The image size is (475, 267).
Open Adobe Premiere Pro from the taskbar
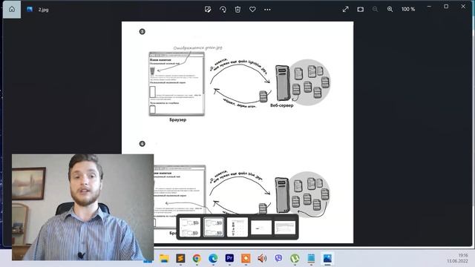pyautogui.click(x=229, y=258)
